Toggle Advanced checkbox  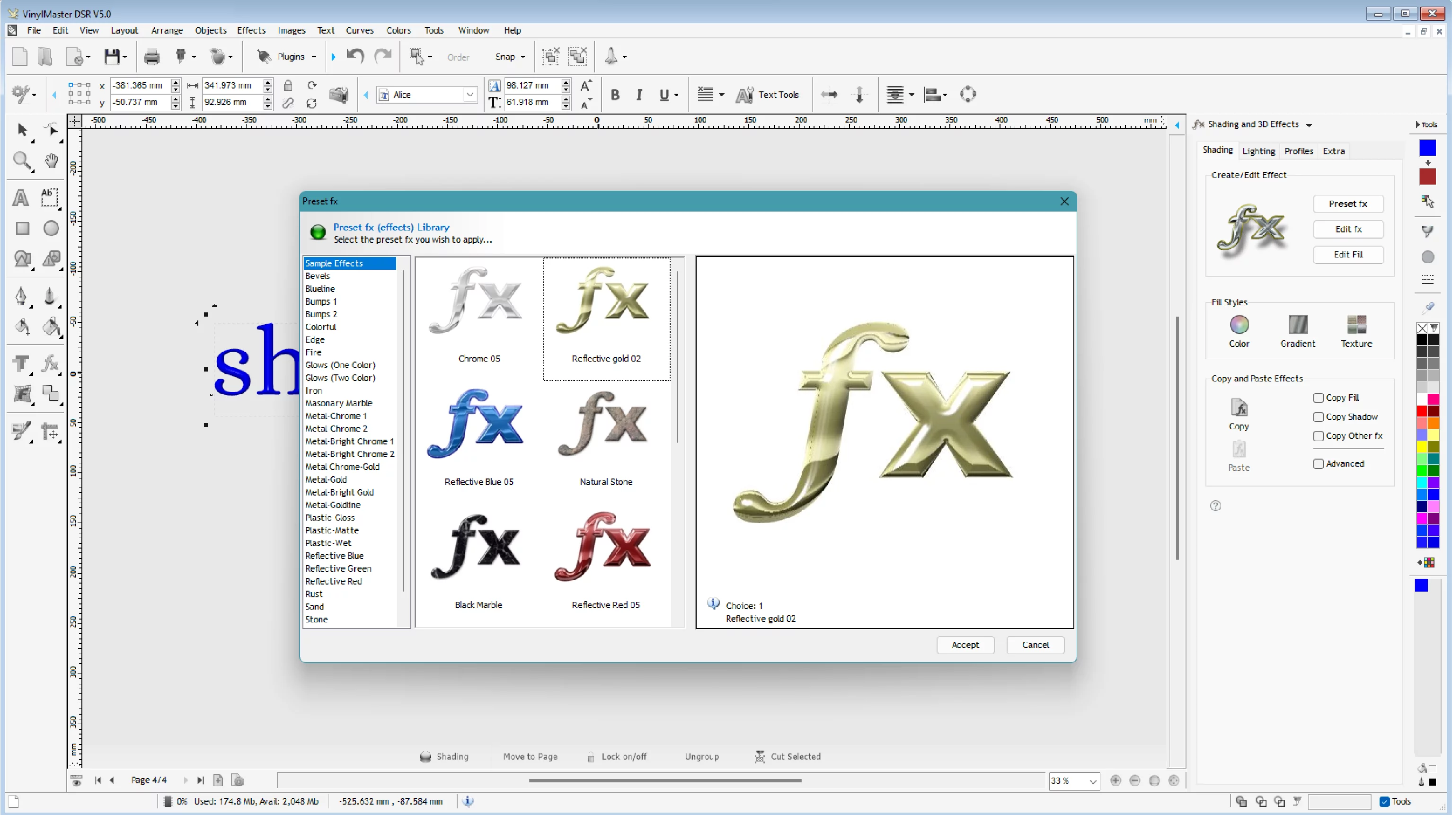[x=1319, y=464]
